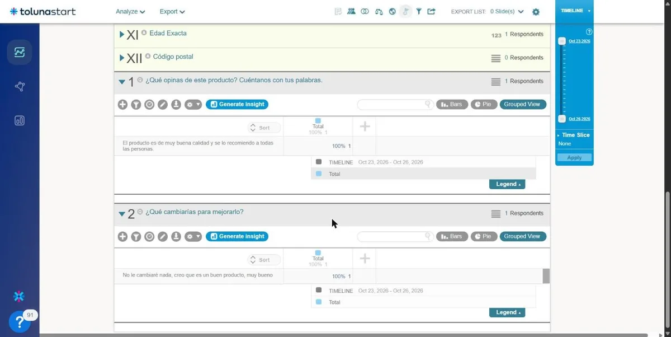Collapse the TIMELINE panel header
The width and height of the screenshot is (671, 337).
point(574,11)
